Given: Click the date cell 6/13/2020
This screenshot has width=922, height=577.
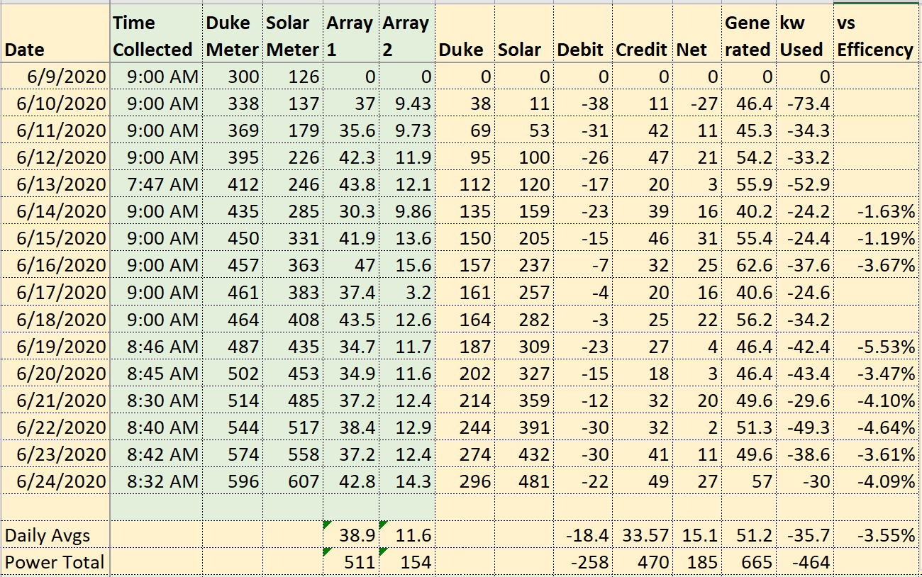Looking at the screenshot, I should tap(55, 184).
